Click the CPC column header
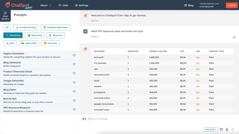The image size is (239, 134). tap(182, 51)
